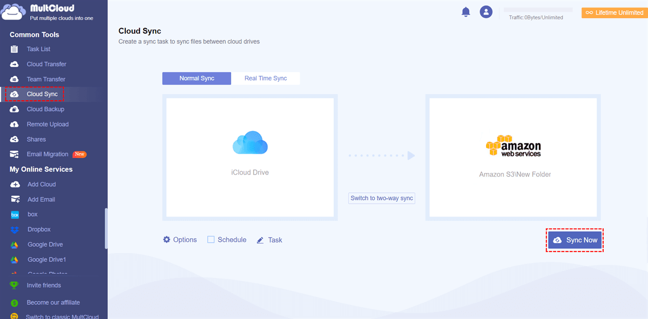Select the Amazon S3 destination box

[x=513, y=157]
